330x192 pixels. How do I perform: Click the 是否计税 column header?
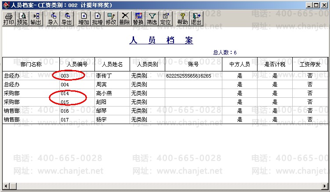click(275, 64)
